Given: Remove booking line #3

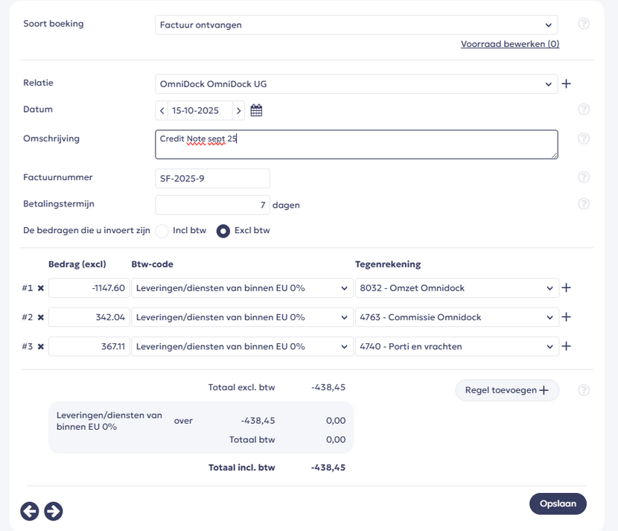Looking at the screenshot, I should (41, 347).
